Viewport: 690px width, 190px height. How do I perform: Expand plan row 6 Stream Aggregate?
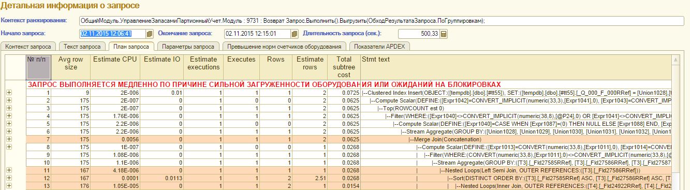[x=9, y=131]
